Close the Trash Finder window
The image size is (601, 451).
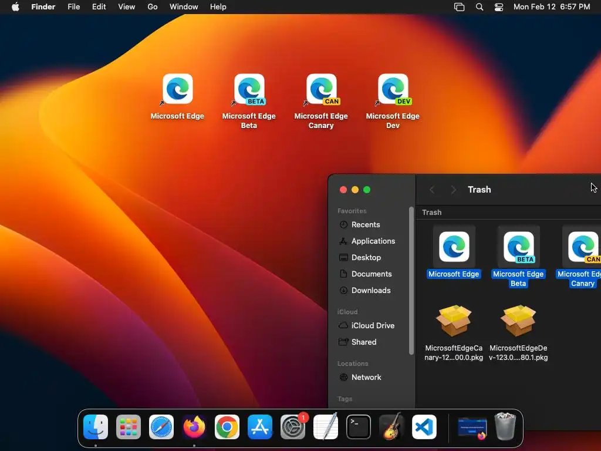pyautogui.click(x=343, y=190)
